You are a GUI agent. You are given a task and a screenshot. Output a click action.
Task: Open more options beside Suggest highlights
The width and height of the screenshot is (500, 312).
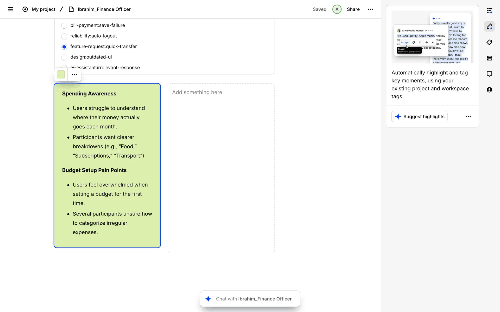pyautogui.click(x=468, y=117)
